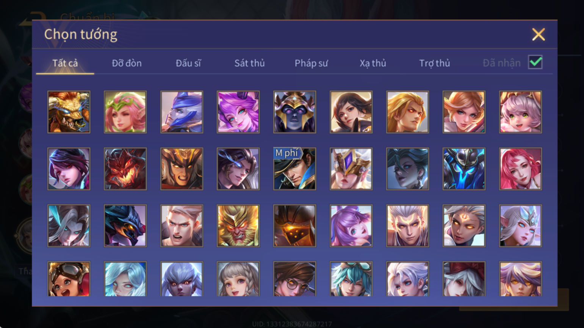This screenshot has width=584, height=328.
Task: Select the Tất cả tab
Action: coord(65,63)
